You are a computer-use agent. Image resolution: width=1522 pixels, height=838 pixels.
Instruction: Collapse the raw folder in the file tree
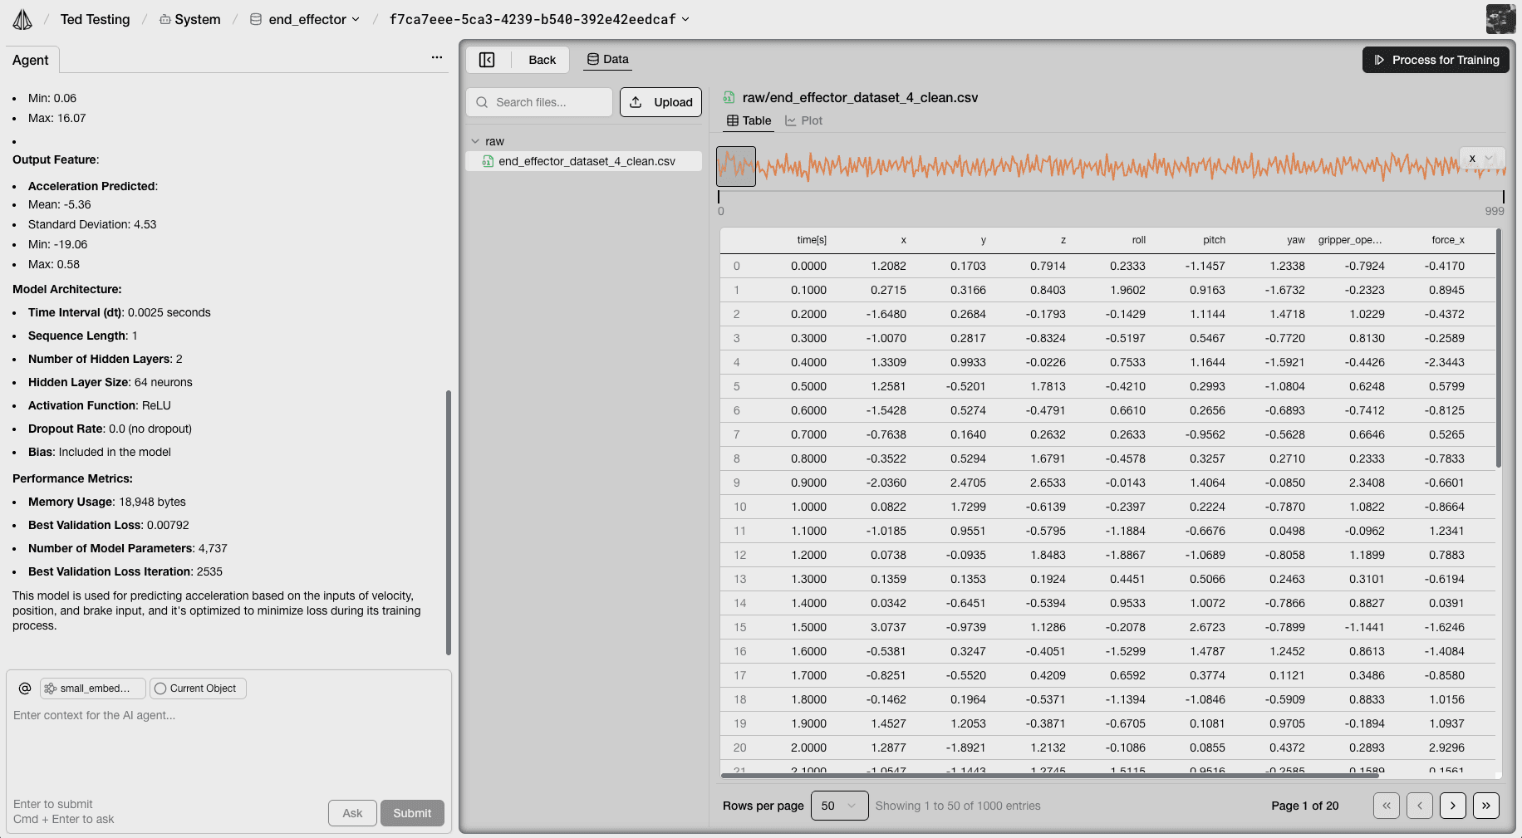477,141
